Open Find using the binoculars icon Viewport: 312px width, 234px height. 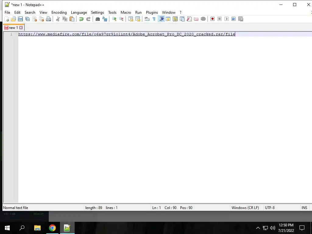(x=97, y=19)
